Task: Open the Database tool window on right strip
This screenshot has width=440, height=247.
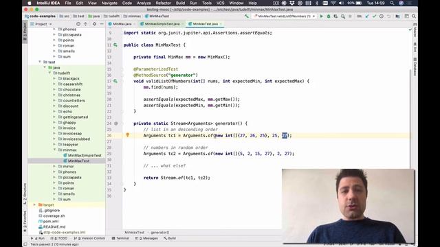Action: (415, 66)
